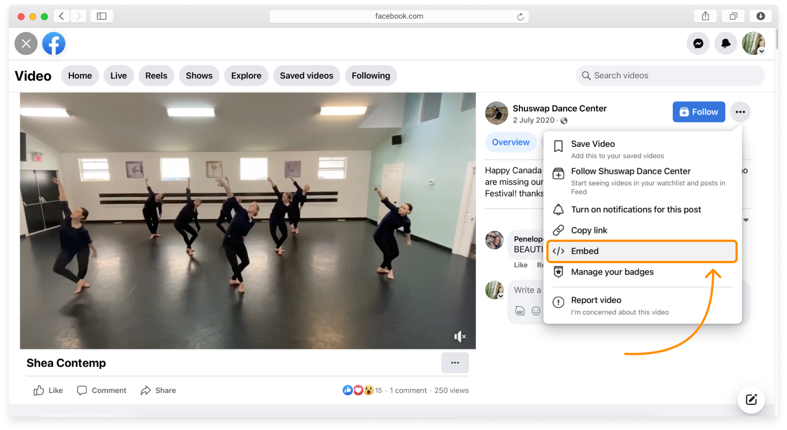The width and height of the screenshot is (787, 430).
Task: Open the Reels video tab
Action: (x=156, y=76)
